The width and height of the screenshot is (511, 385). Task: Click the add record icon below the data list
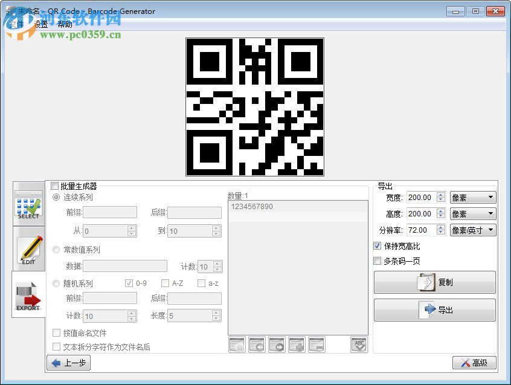(296, 345)
